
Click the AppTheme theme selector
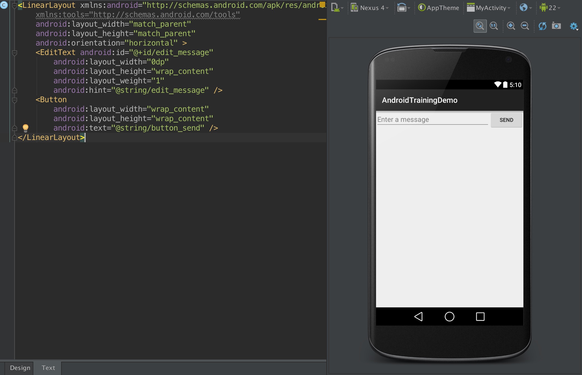point(439,8)
